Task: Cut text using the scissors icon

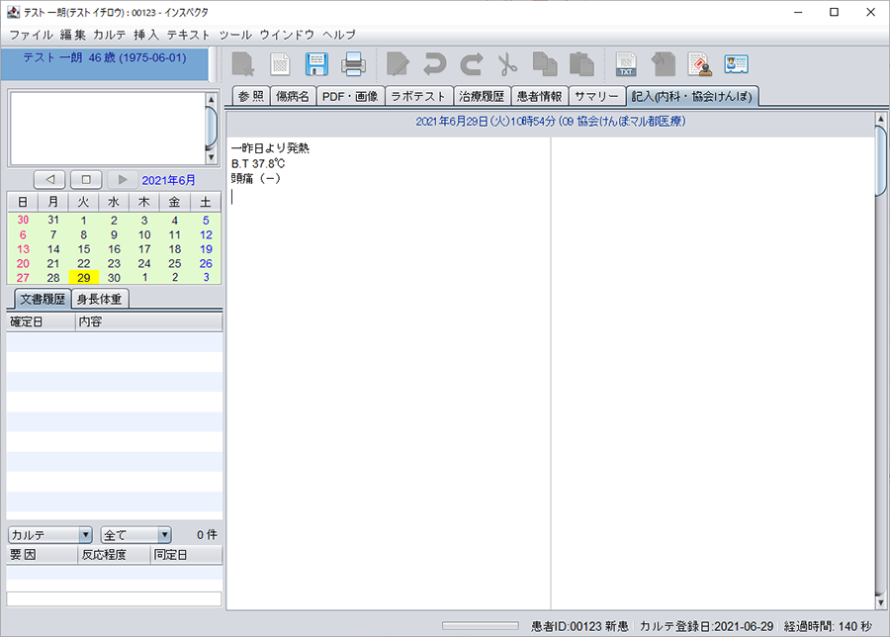Action: [507, 64]
